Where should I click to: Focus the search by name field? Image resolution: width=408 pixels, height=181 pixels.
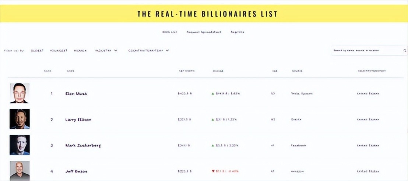click(366, 51)
